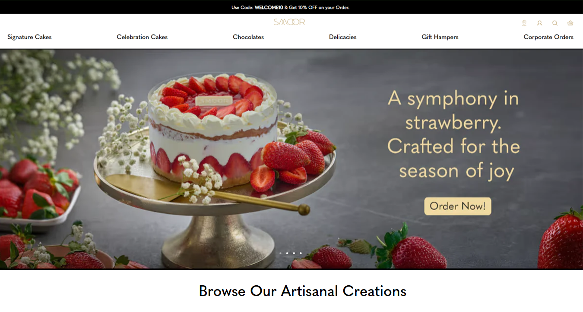Viewport: 583px width, 312px height.
Task: Go to first carousel slide dot
Action: (x=280, y=253)
